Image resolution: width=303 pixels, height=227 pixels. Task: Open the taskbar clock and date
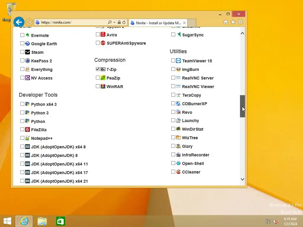[x=290, y=221]
